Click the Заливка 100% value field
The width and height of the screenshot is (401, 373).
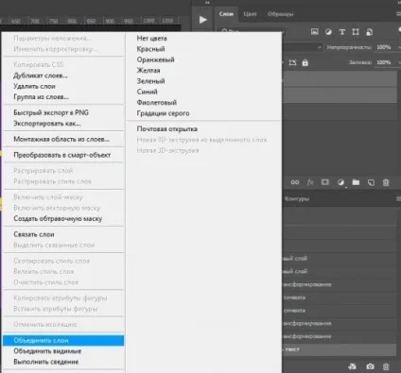click(384, 62)
